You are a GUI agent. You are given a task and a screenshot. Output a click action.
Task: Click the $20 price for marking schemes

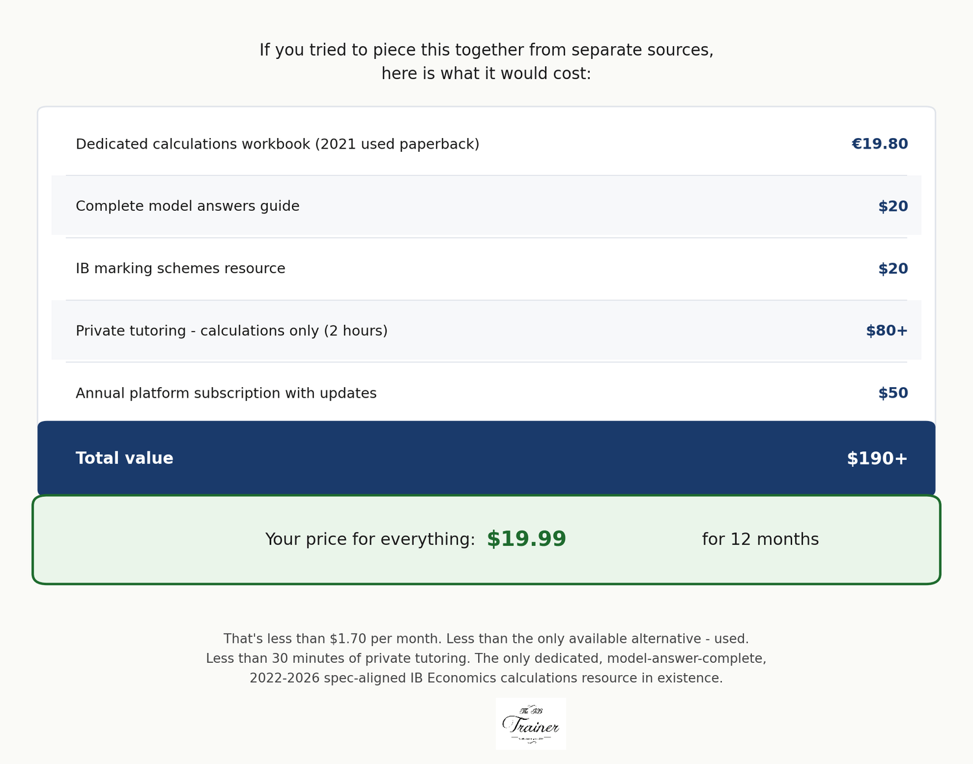pos(893,269)
